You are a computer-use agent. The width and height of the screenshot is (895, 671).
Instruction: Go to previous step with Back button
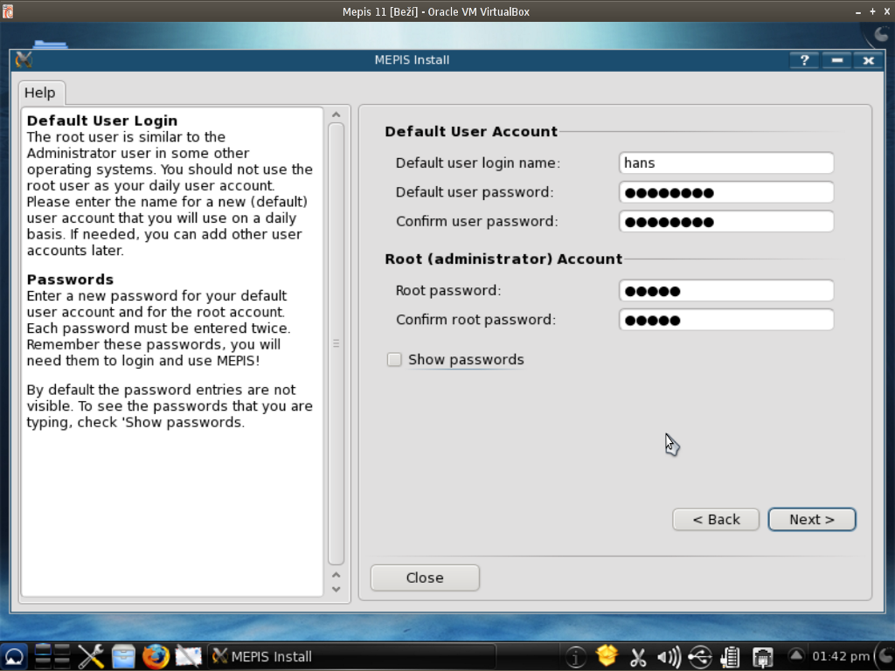coord(716,519)
